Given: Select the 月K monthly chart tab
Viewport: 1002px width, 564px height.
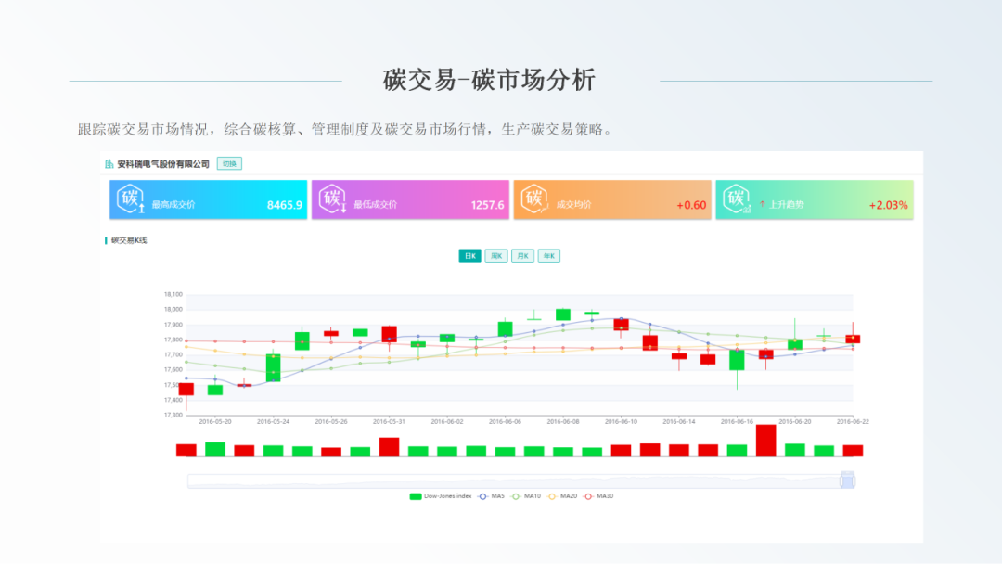Looking at the screenshot, I should (522, 256).
